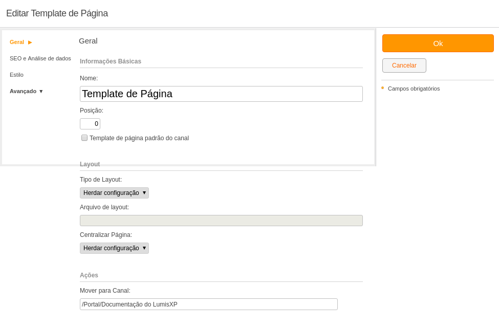
Task: Enable Template de página padrão do canal
Action: tap(84, 138)
